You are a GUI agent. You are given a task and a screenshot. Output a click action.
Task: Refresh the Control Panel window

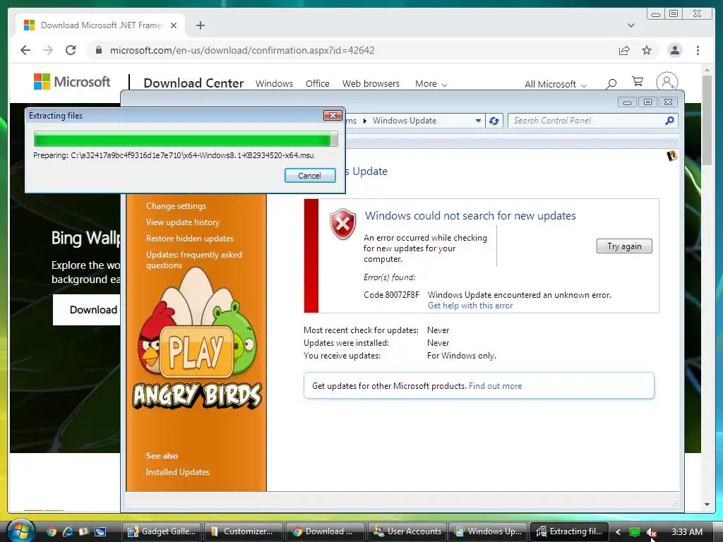coord(494,121)
